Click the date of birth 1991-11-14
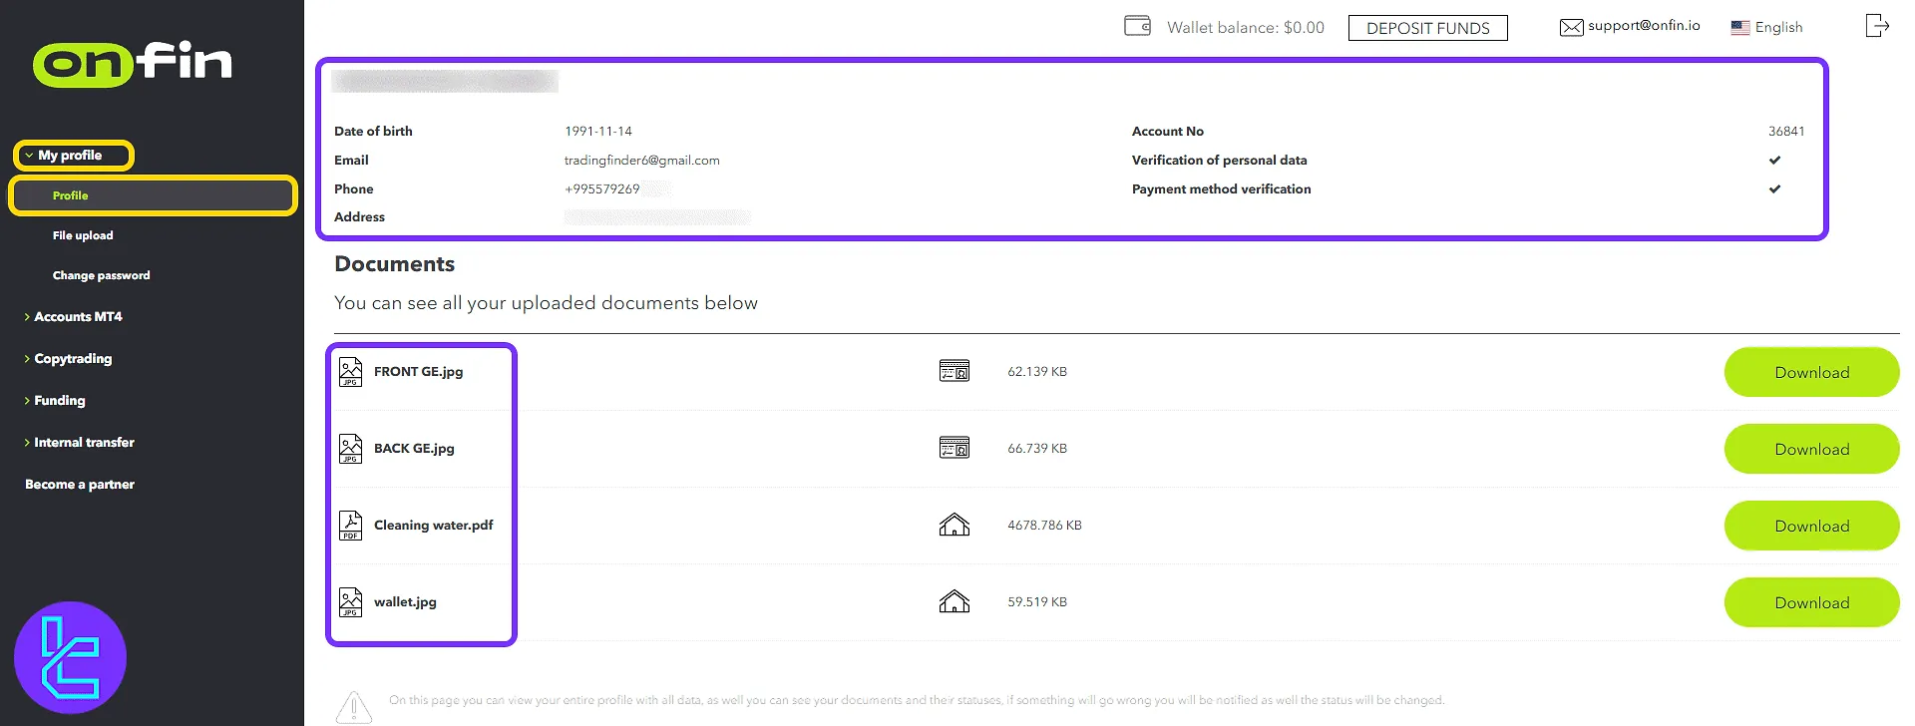Screen dimensions: 1915x726 (598, 132)
